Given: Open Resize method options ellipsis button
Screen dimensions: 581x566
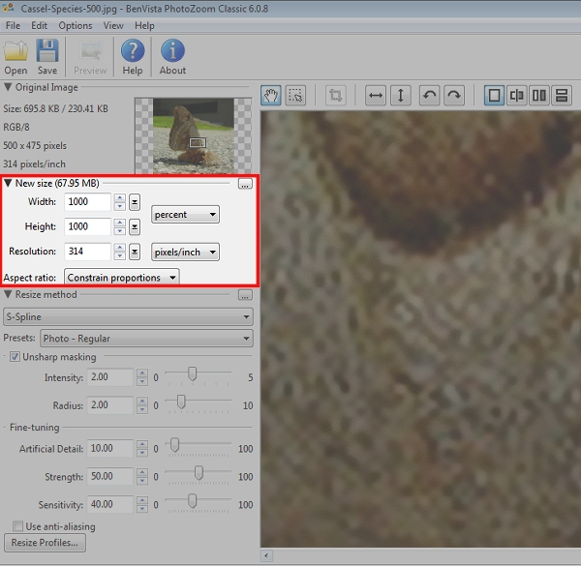Looking at the screenshot, I should click(x=245, y=295).
